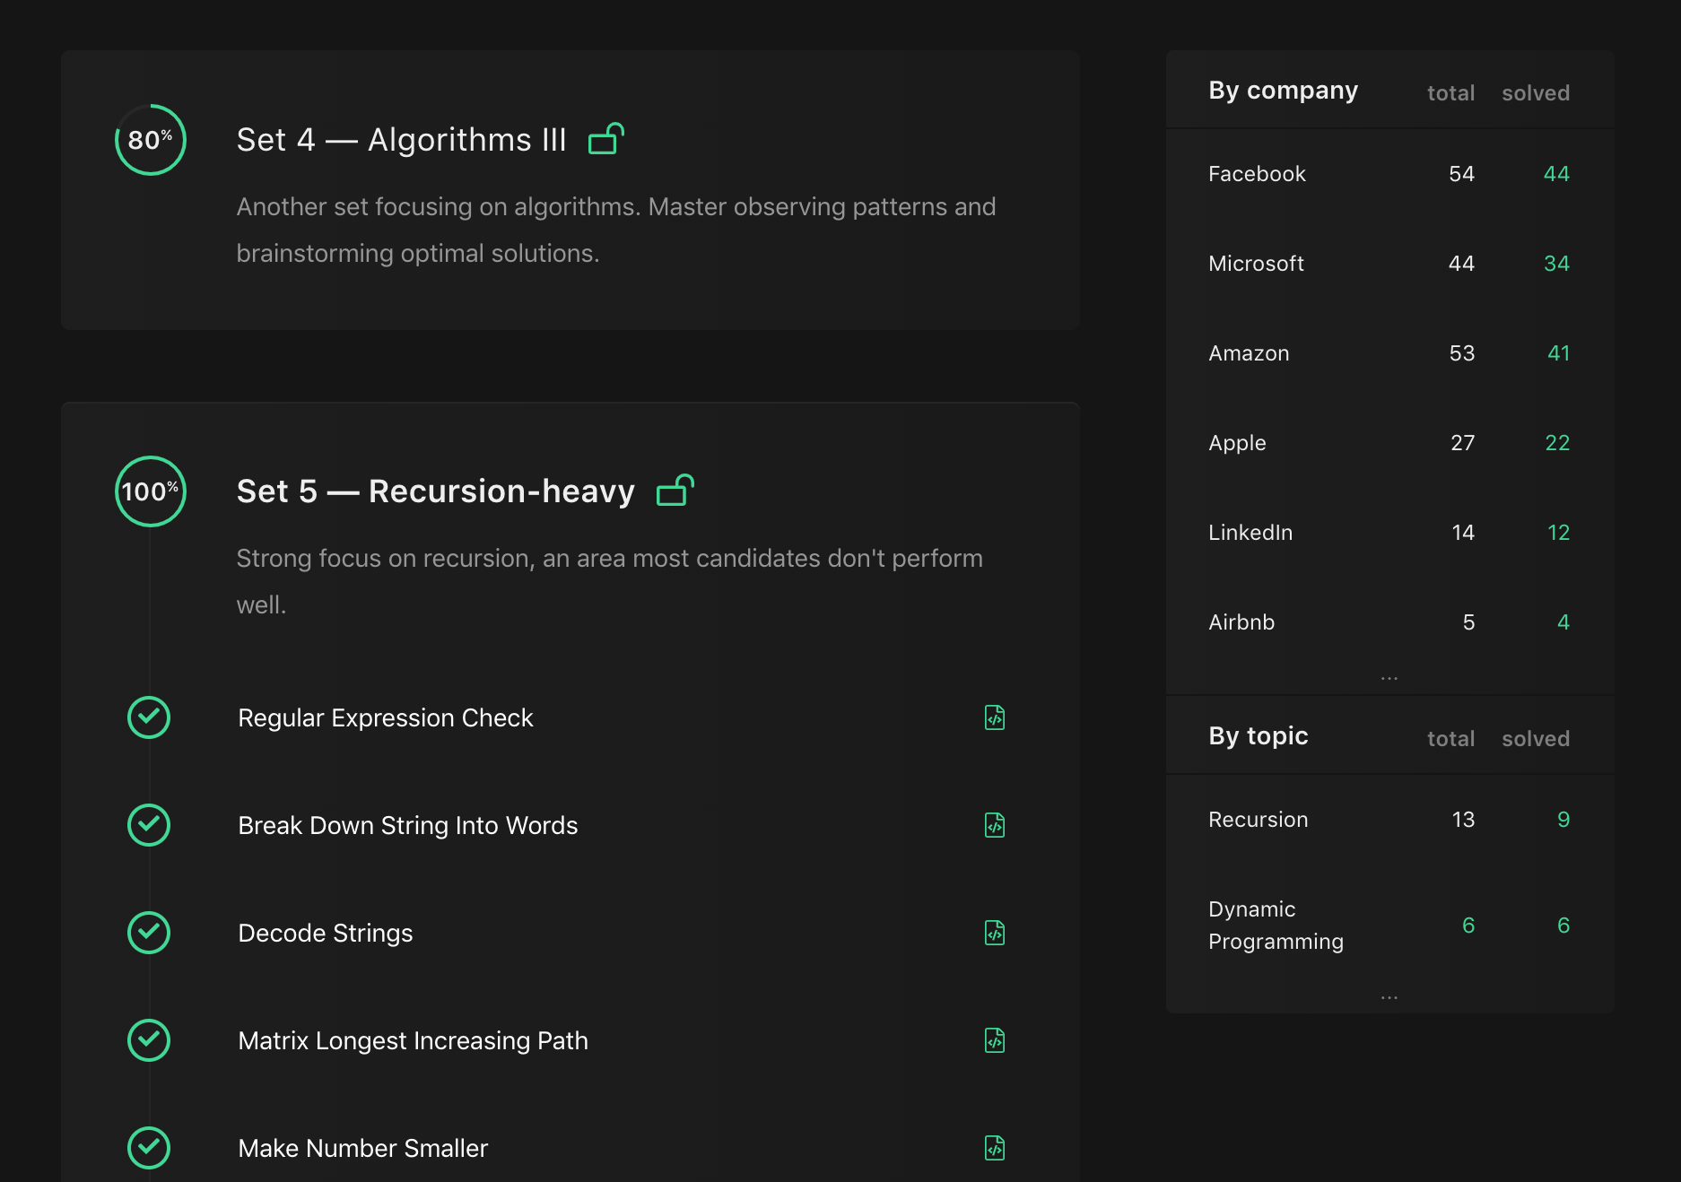Toggle completion check for Regular Expression Check
Viewport: 1681px width, 1182px height.
(149, 717)
